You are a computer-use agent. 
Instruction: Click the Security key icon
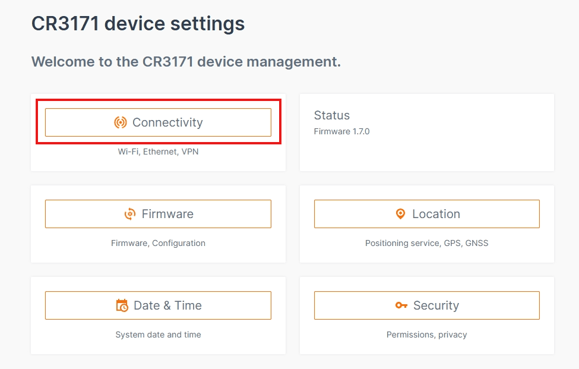pyautogui.click(x=401, y=305)
